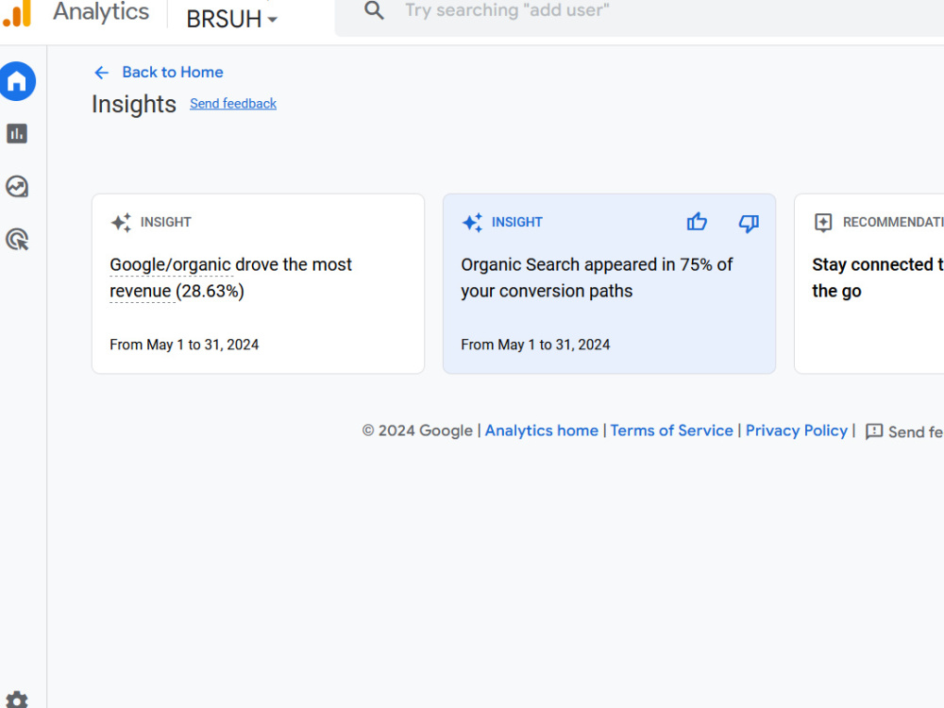Click the Google/organic underlined text

point(170,265)
